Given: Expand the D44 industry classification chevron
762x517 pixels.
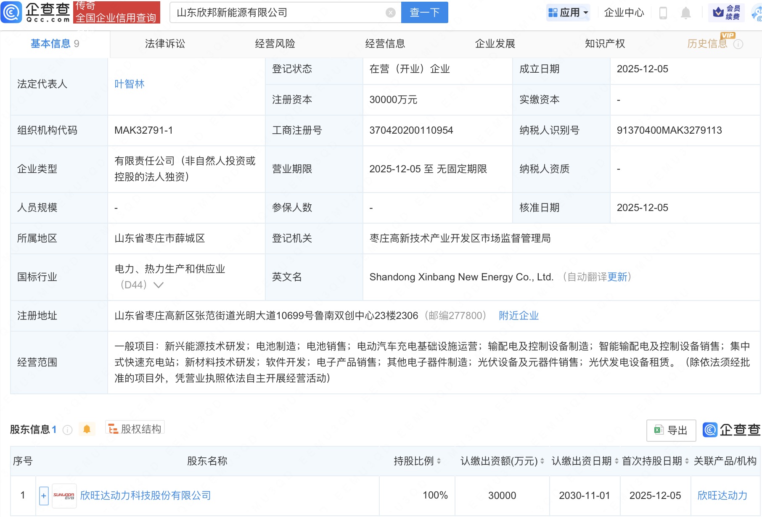Looking at the screenshot, I should pos(158,285).
